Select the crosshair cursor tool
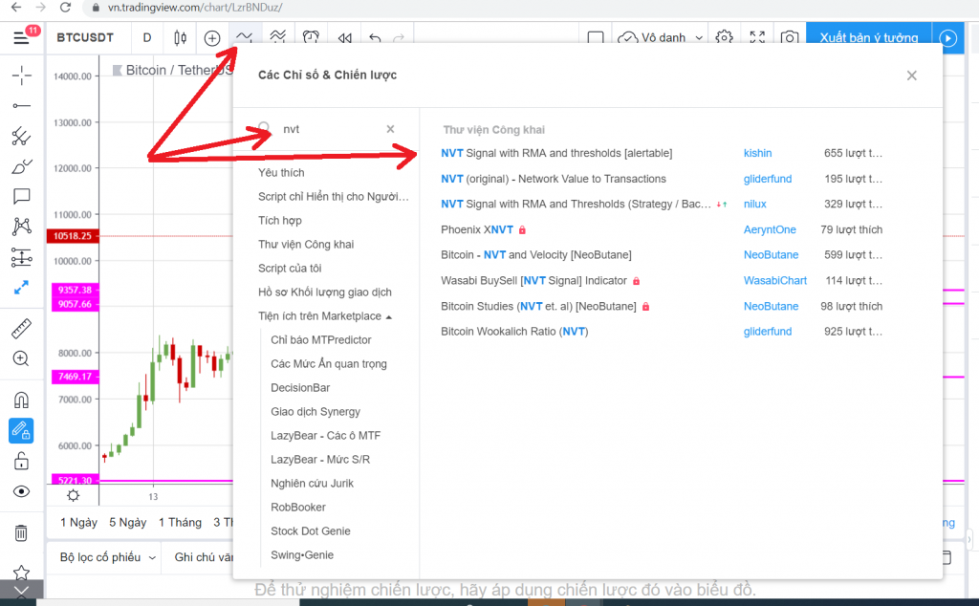Screen dimensions: 979x606 point(21,76)
